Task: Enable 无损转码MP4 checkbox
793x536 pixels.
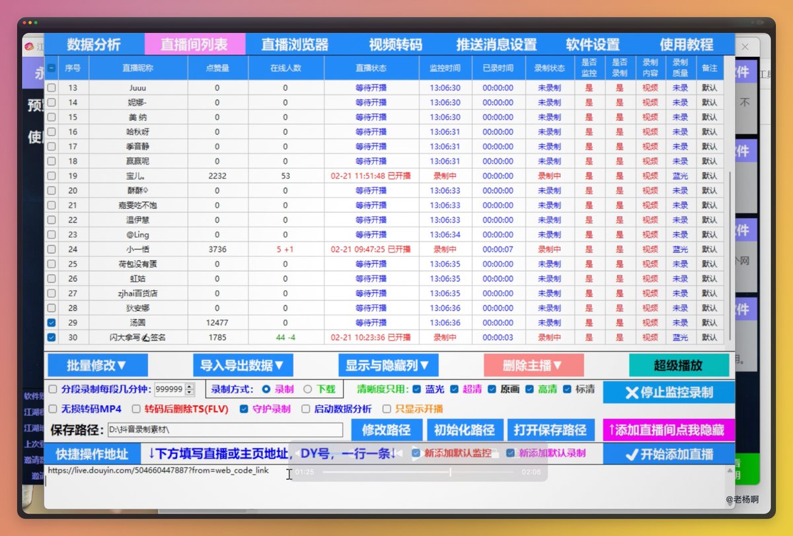Action: pyautogui.click(x=54, y=409)
